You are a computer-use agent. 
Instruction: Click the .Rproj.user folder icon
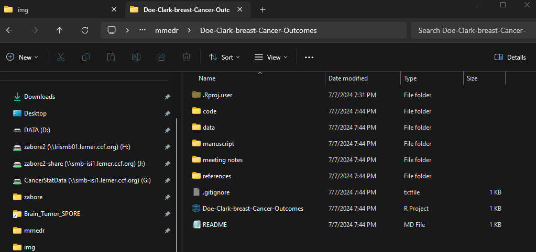point(196,95)
